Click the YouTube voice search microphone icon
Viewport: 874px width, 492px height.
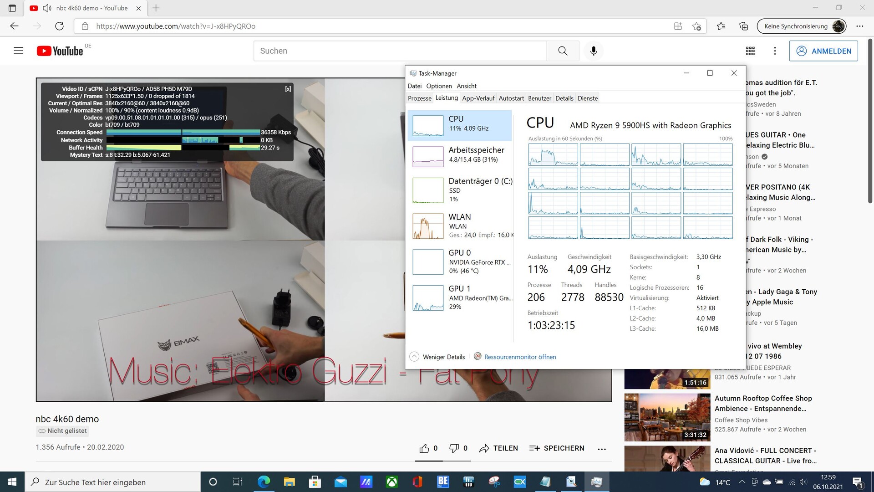point(593,51)
